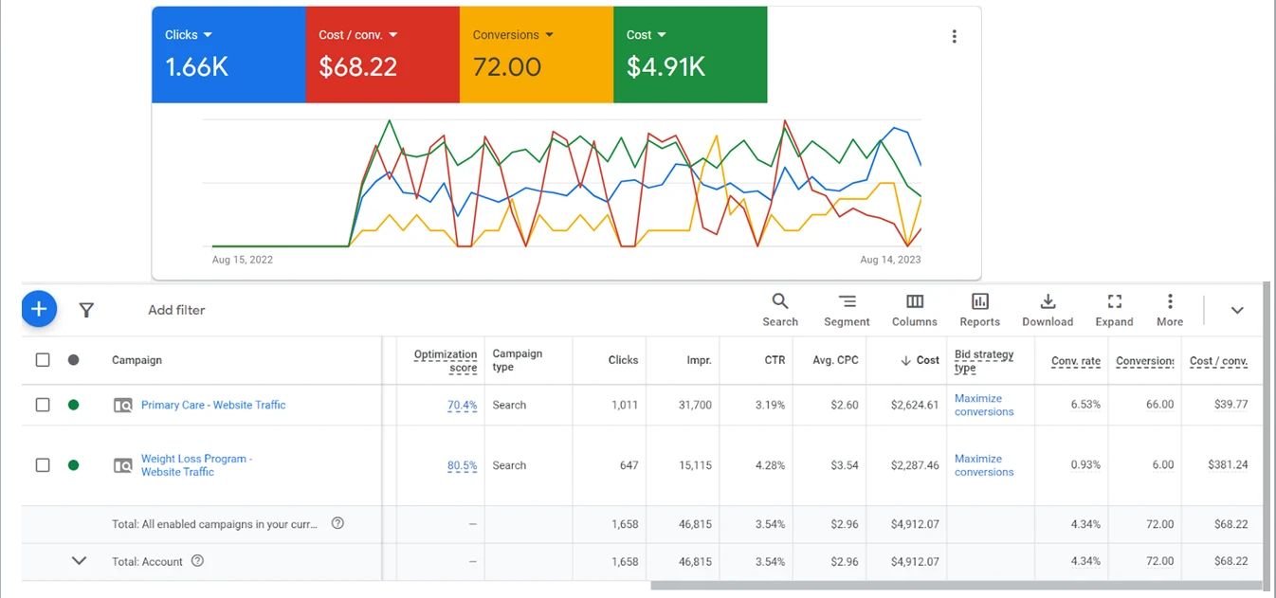Open the 80.5% optimization score link
Image resolution: width=1276 pixels, height=598 pixels.
(462, 465)
